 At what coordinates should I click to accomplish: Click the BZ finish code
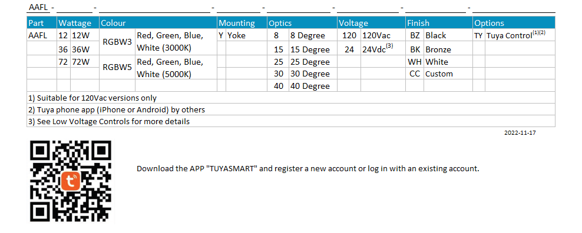point(415,36)
